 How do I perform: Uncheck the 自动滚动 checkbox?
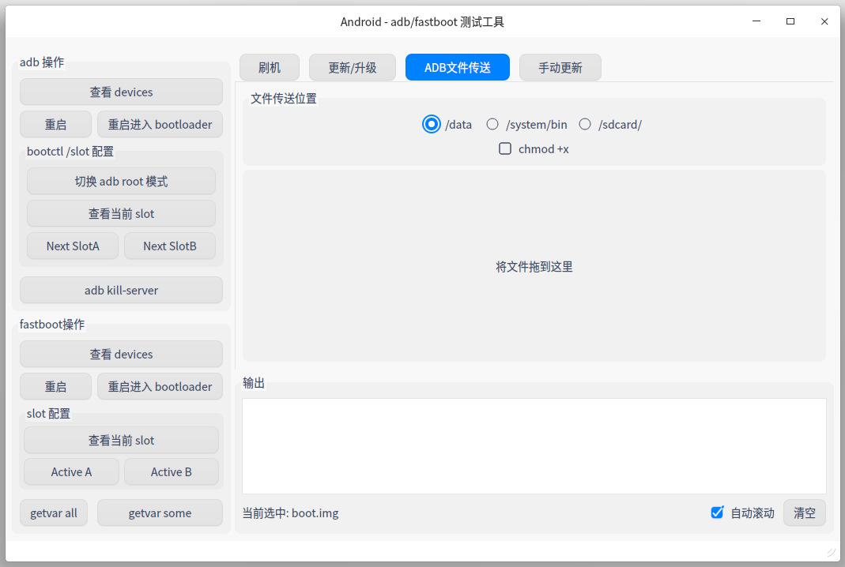click(x=717, y=513)
